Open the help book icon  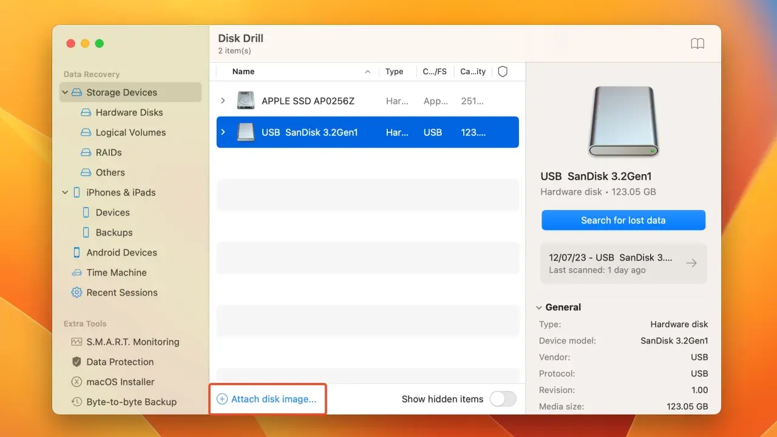tap(697, 44)
